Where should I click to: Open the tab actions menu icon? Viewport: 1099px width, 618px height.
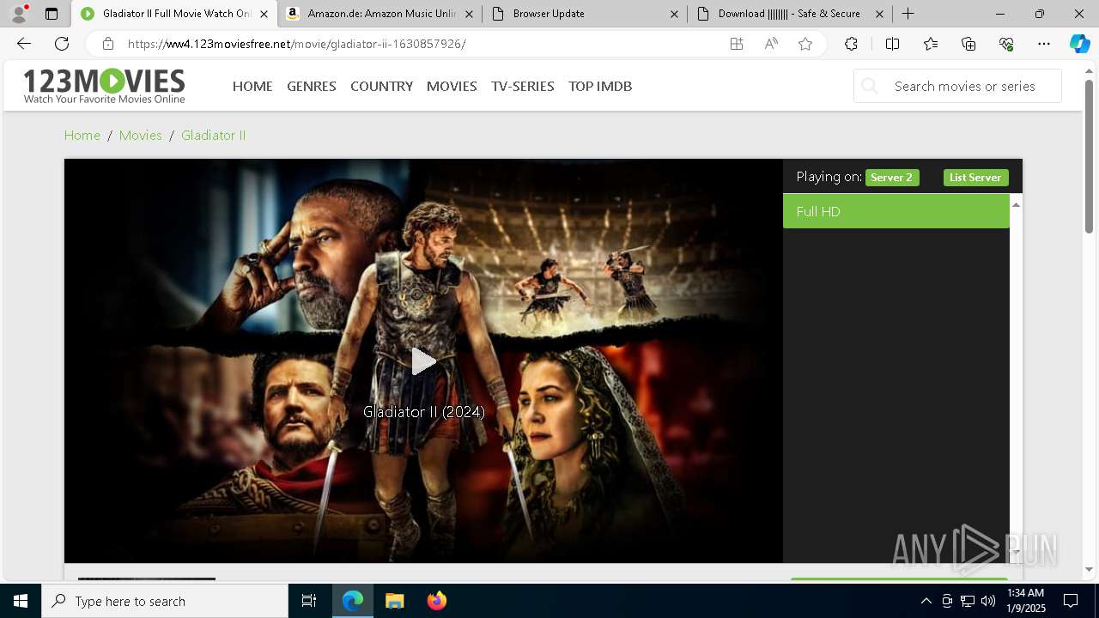(52, 14)
